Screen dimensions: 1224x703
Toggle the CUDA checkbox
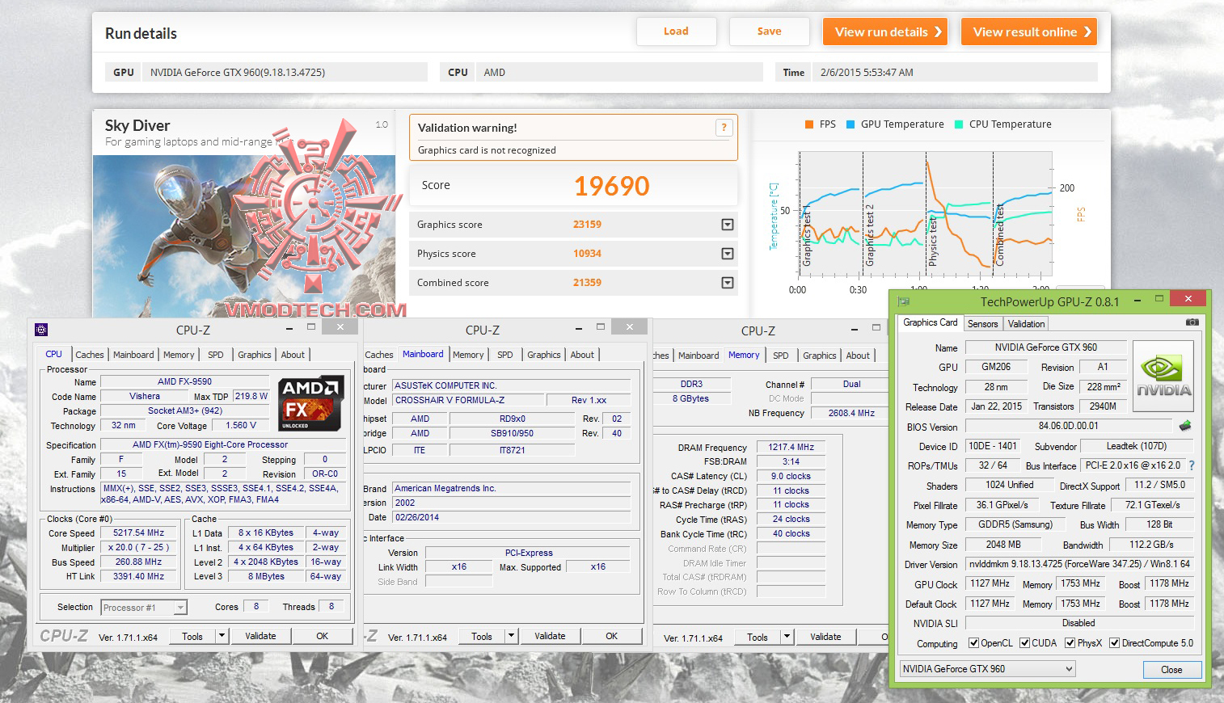(1025, 643)
